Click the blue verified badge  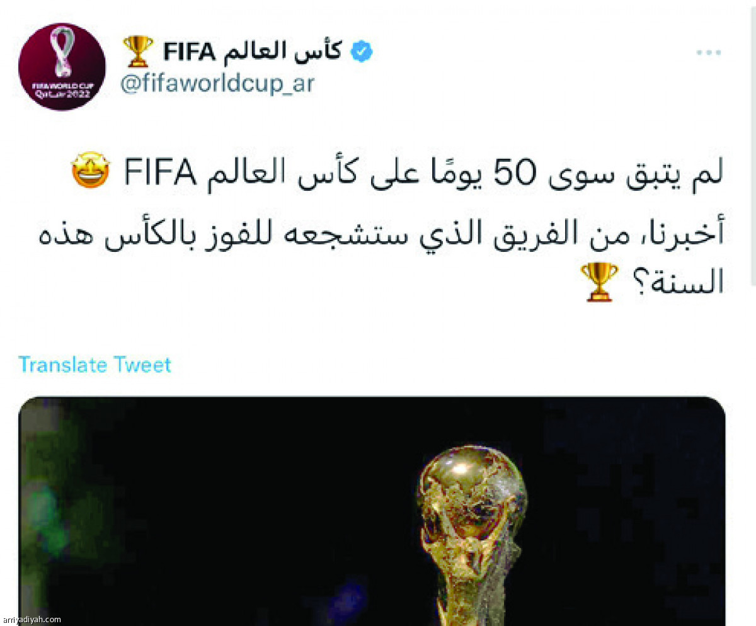click(x=362, y=51)
